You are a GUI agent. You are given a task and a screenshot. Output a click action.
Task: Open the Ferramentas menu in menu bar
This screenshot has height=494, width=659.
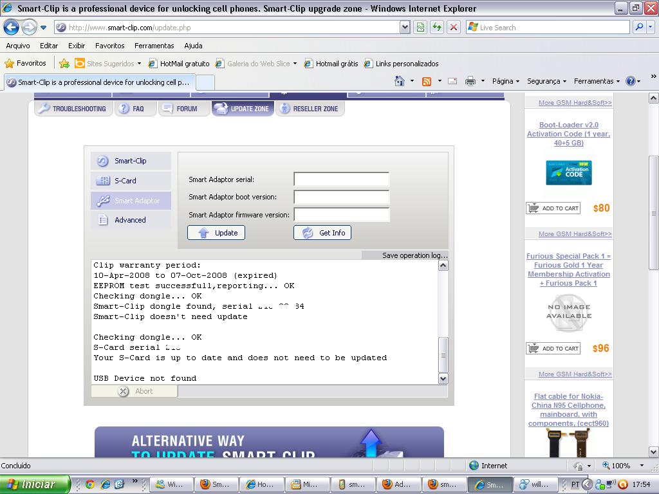154,46
